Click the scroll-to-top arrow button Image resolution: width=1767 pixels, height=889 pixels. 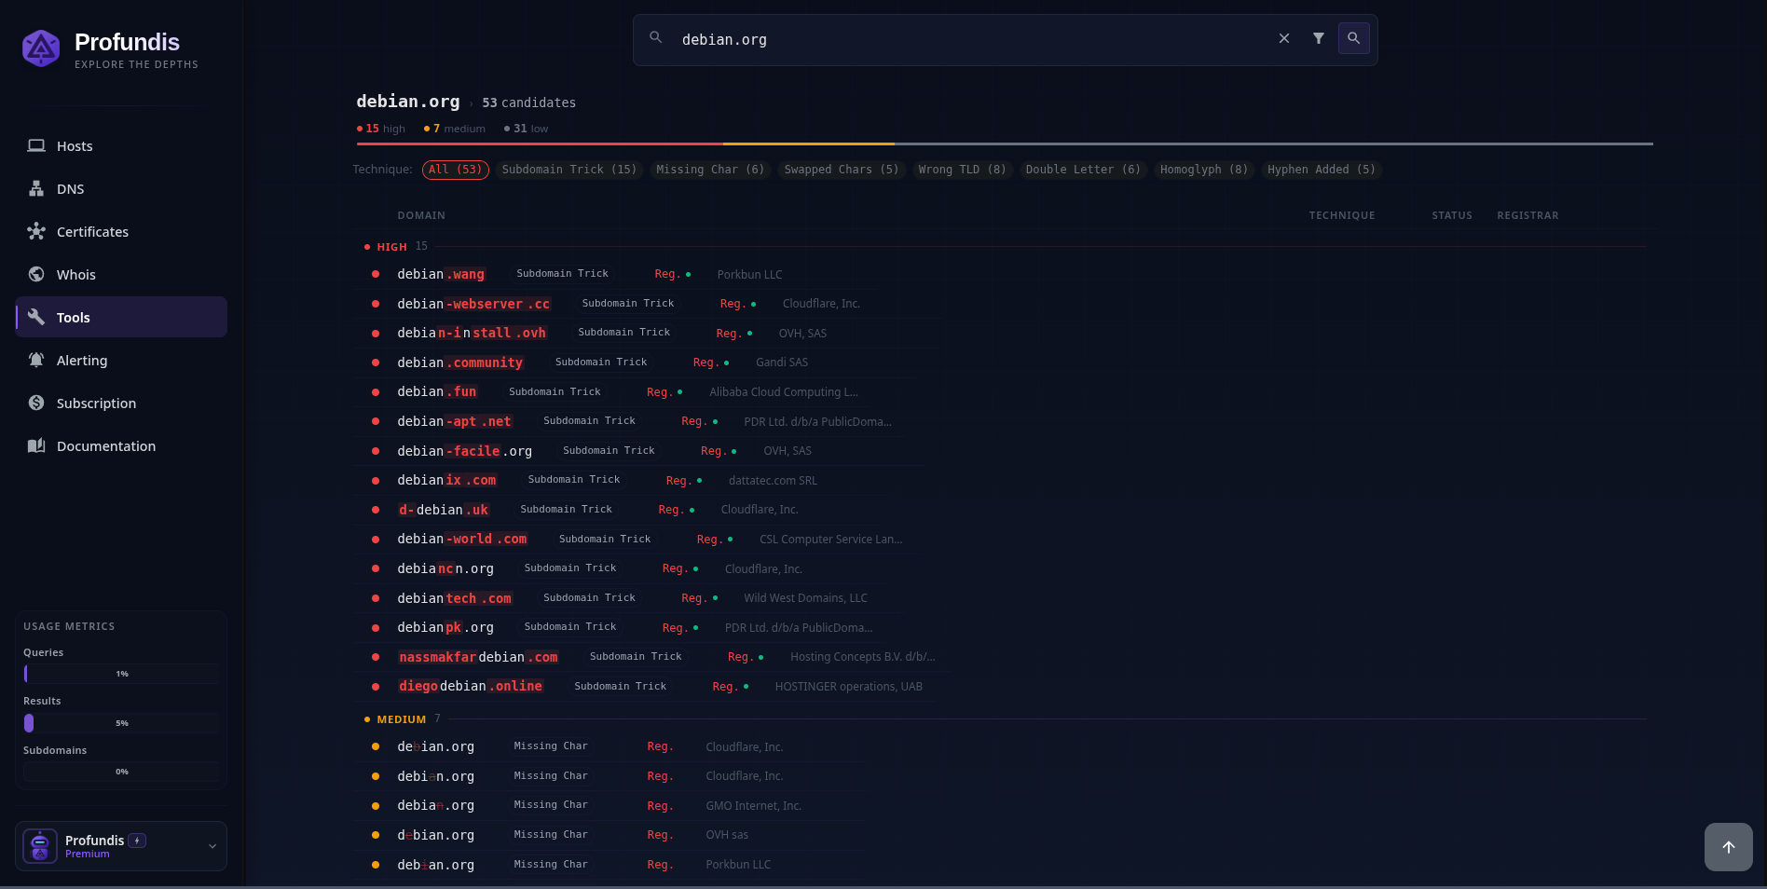pos(1729,847)
